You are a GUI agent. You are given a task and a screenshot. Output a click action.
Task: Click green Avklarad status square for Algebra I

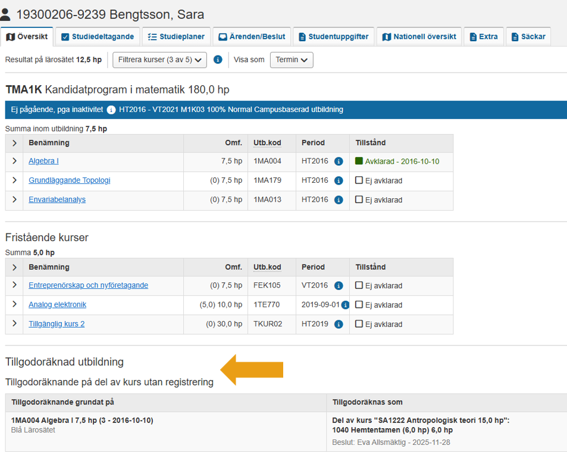click(359, 161)
